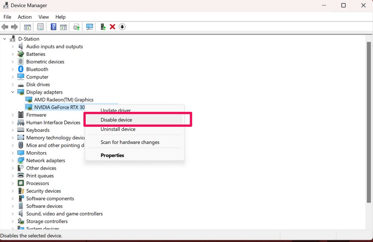
Task: Click the Bluetooth icon in the device tree
Action: (x=21, y=69)
